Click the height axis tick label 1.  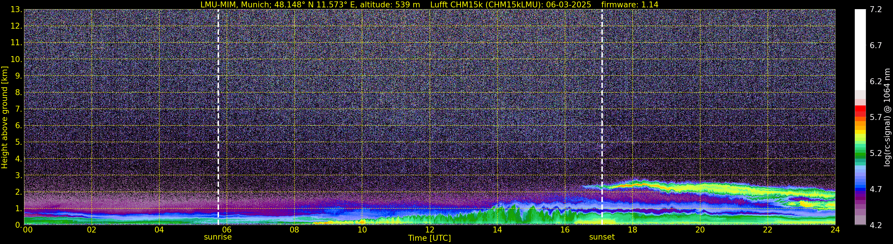point(18,209)
